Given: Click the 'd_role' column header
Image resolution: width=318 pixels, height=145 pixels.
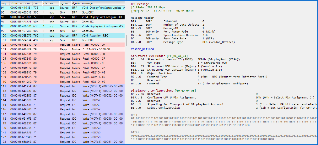Looking at the screenshot, I should click(x=75, y=2).
